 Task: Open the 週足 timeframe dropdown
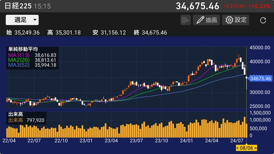[22, 20]
